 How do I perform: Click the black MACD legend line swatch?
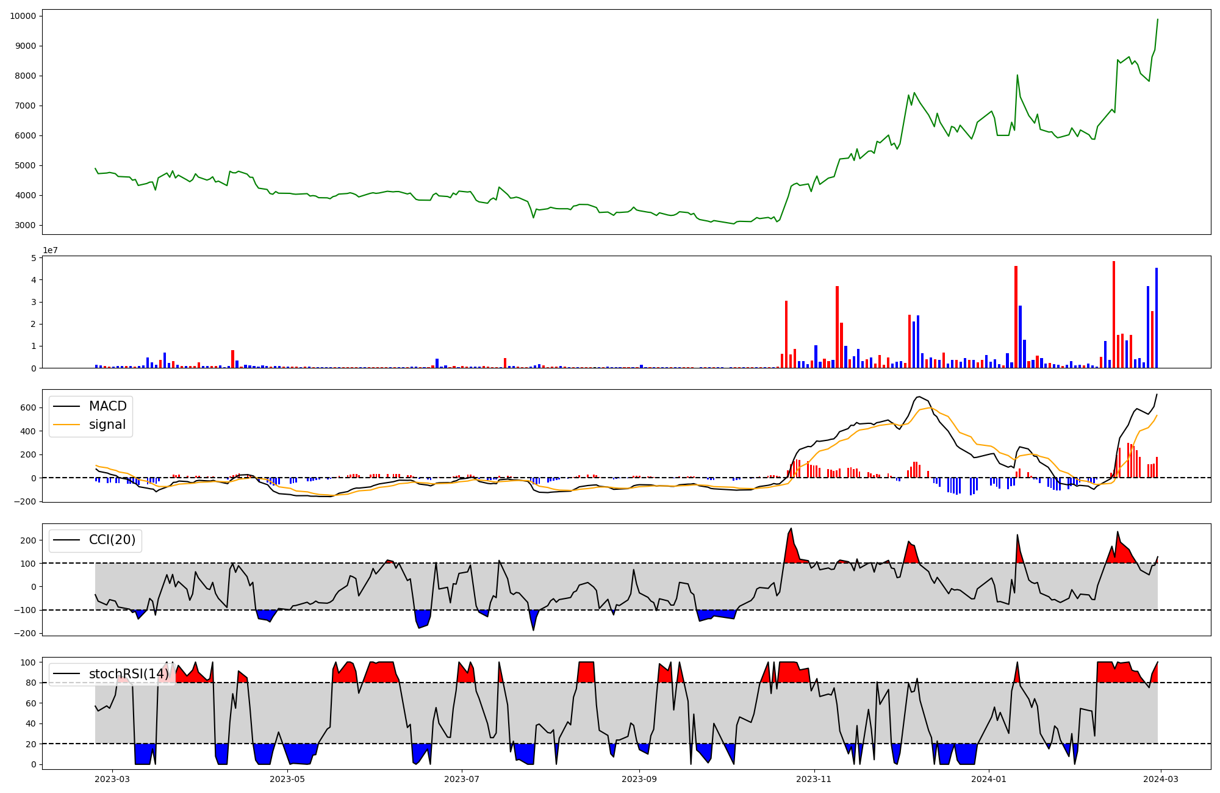(x=66, y=406)
